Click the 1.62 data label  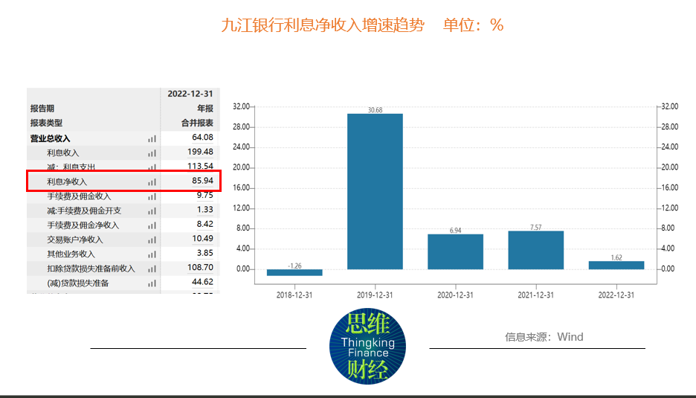[x=616, y=257]
